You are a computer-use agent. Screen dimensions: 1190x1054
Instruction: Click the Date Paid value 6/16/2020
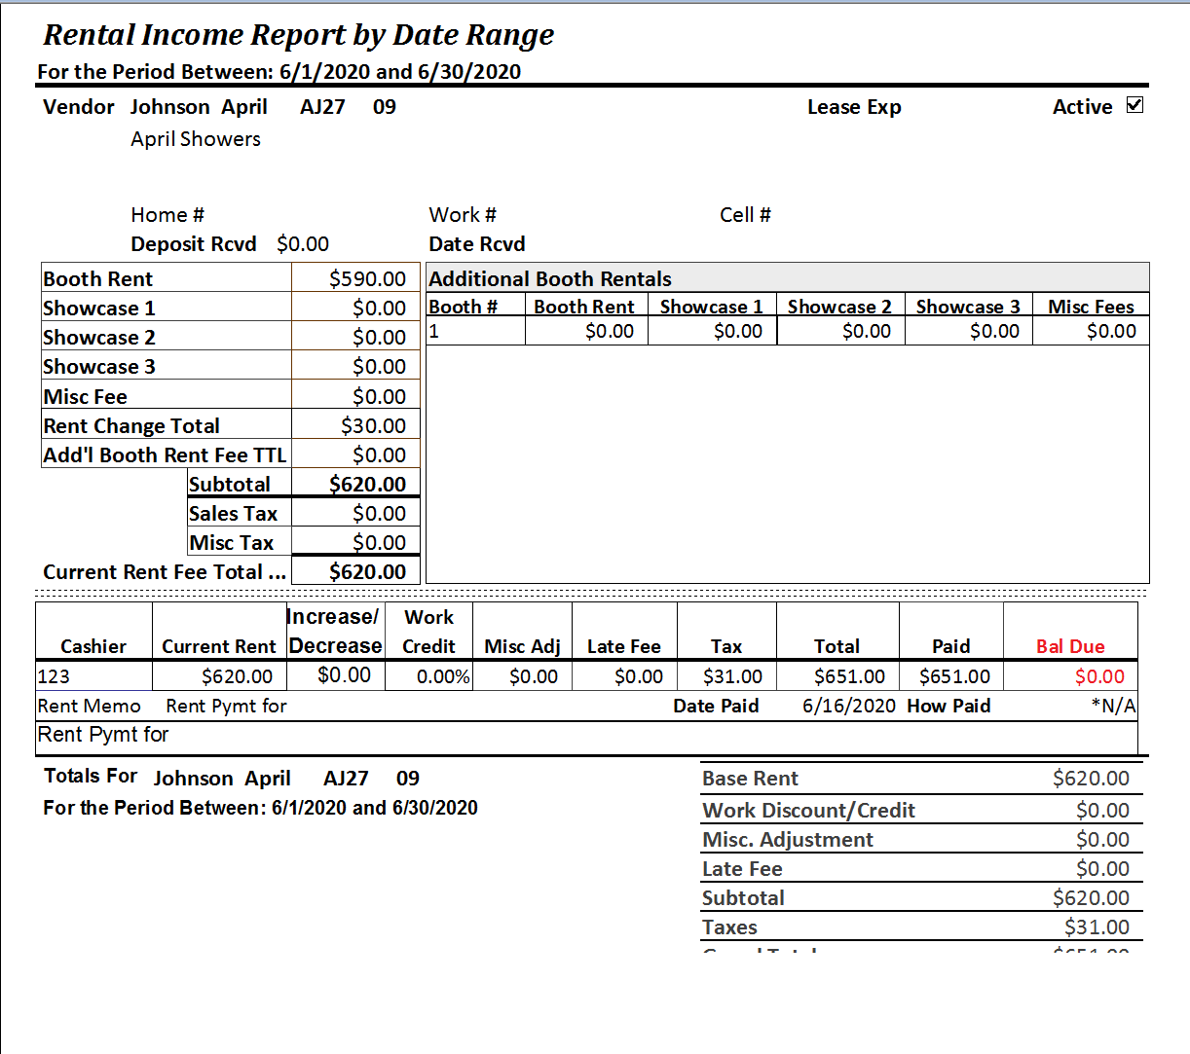pos(849,706)
